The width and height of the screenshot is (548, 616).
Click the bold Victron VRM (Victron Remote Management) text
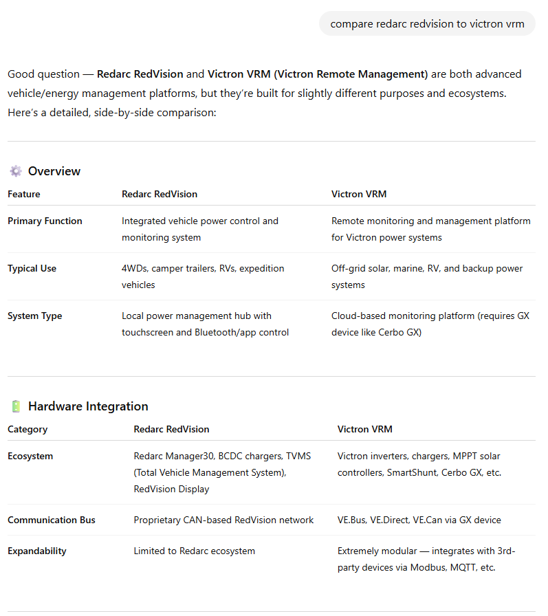tap(318, 74)
